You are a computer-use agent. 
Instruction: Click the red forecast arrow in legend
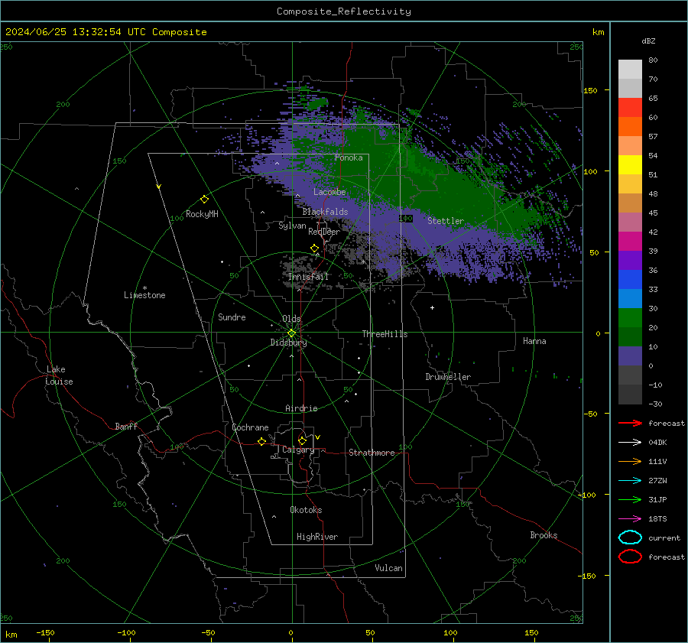click(x=630, y=423)
